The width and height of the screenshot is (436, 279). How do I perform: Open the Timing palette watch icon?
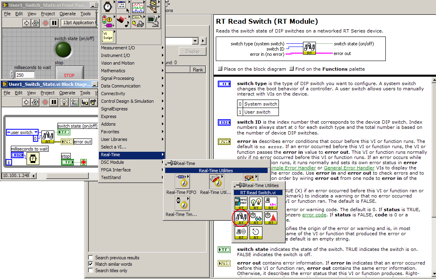(x=108, y=6)
